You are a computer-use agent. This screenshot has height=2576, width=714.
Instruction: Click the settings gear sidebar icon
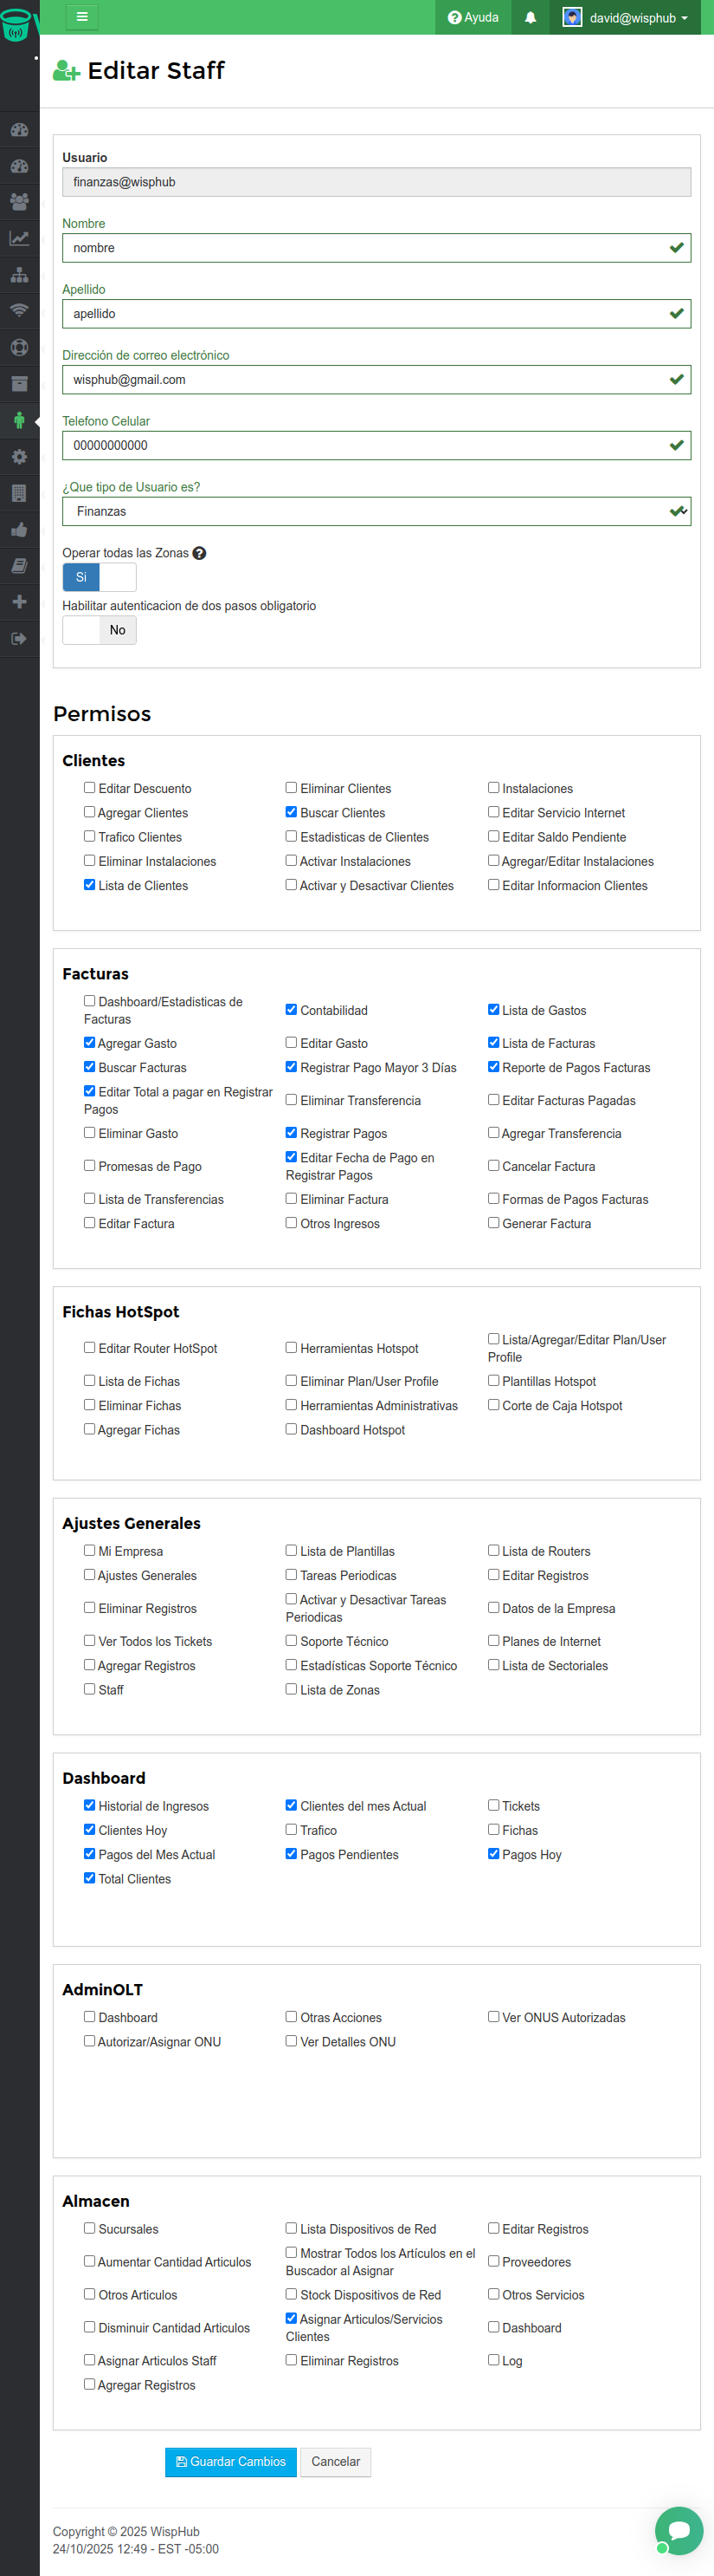tap(19, 457)
